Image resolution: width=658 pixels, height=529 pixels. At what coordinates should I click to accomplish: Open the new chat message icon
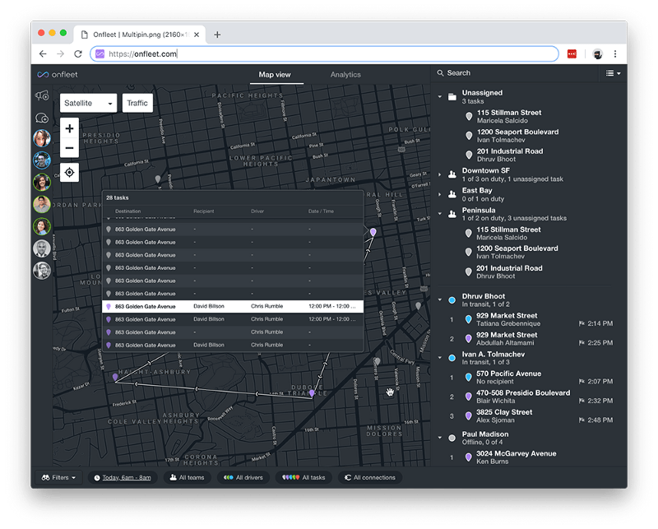[42, 118]
